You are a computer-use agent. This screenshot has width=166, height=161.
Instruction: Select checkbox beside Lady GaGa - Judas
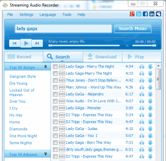pos(55,129)
